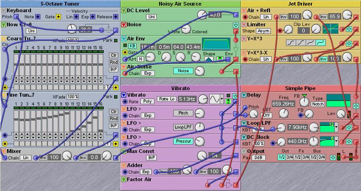Toggle Inv beside 100 in the Mixer
The width and height of the screenshot is (361, 191).
[43, 158]
